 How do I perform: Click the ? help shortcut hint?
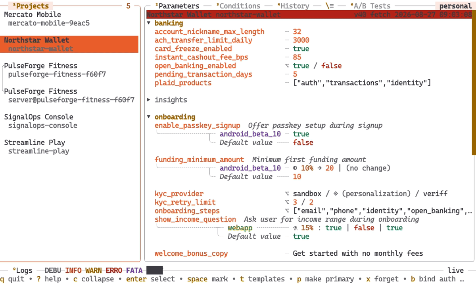(49, 279)
